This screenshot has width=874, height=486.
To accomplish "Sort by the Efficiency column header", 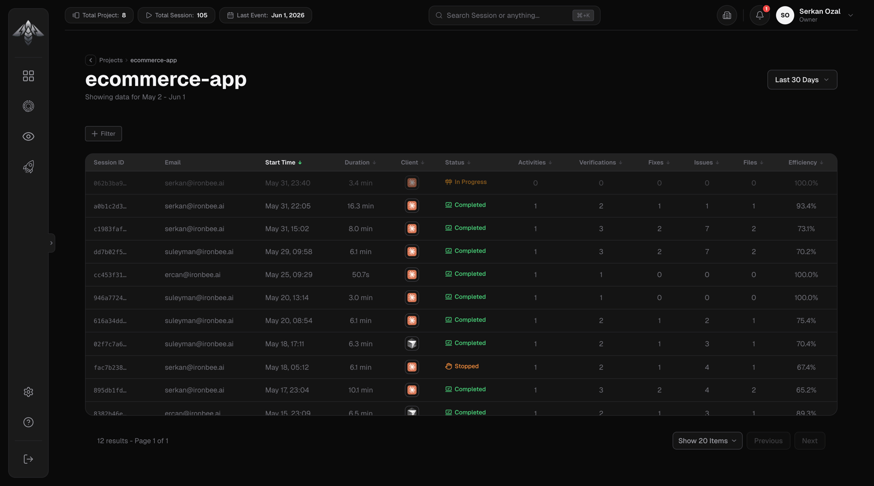I will [x=806, y=163].
